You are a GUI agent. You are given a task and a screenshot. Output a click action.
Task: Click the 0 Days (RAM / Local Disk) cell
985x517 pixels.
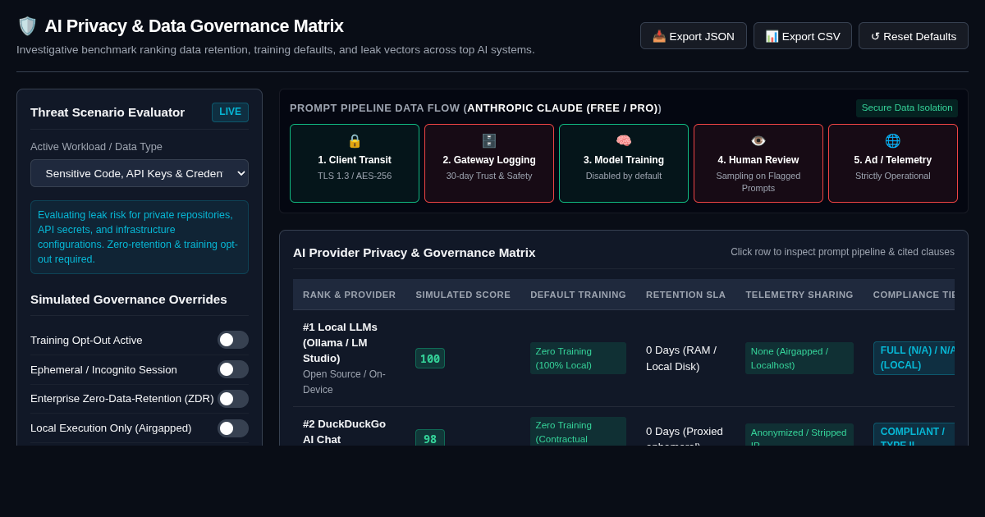[685, 359]
